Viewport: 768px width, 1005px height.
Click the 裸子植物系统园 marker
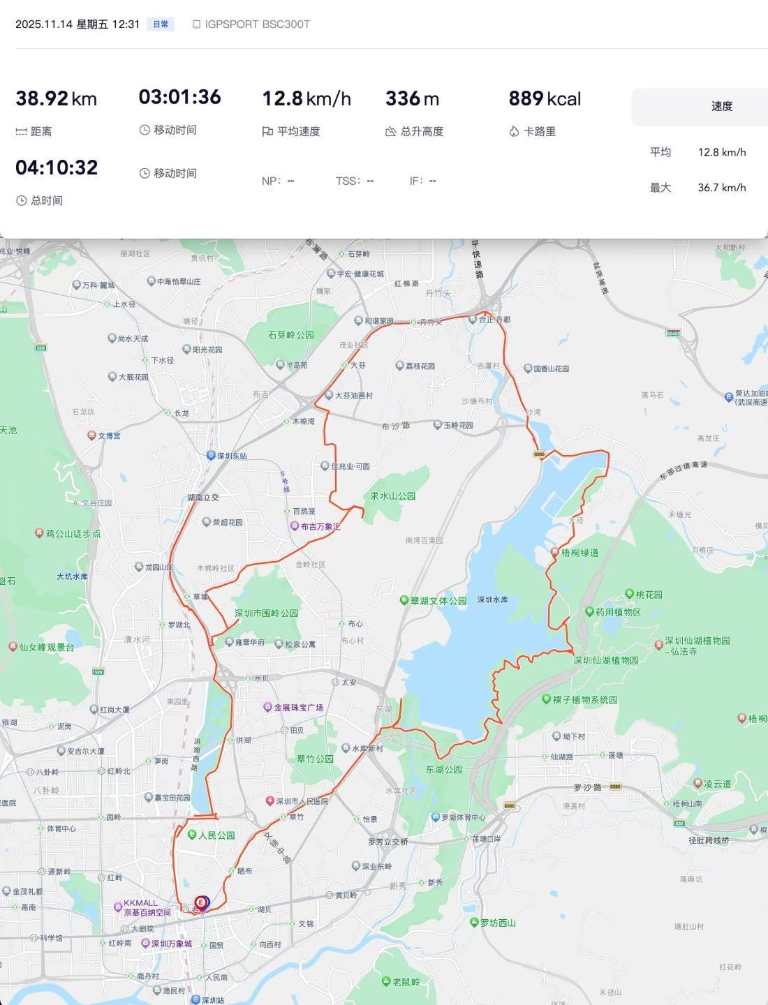coord(546,699)
